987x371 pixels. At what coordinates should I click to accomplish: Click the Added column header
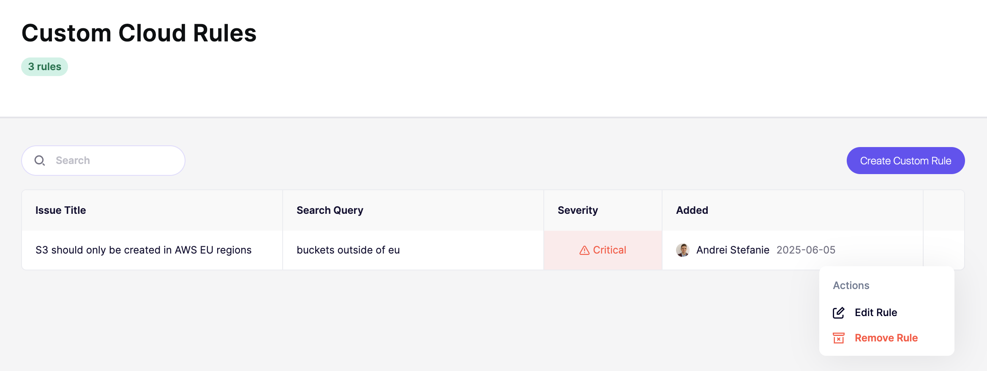(692, 210)
